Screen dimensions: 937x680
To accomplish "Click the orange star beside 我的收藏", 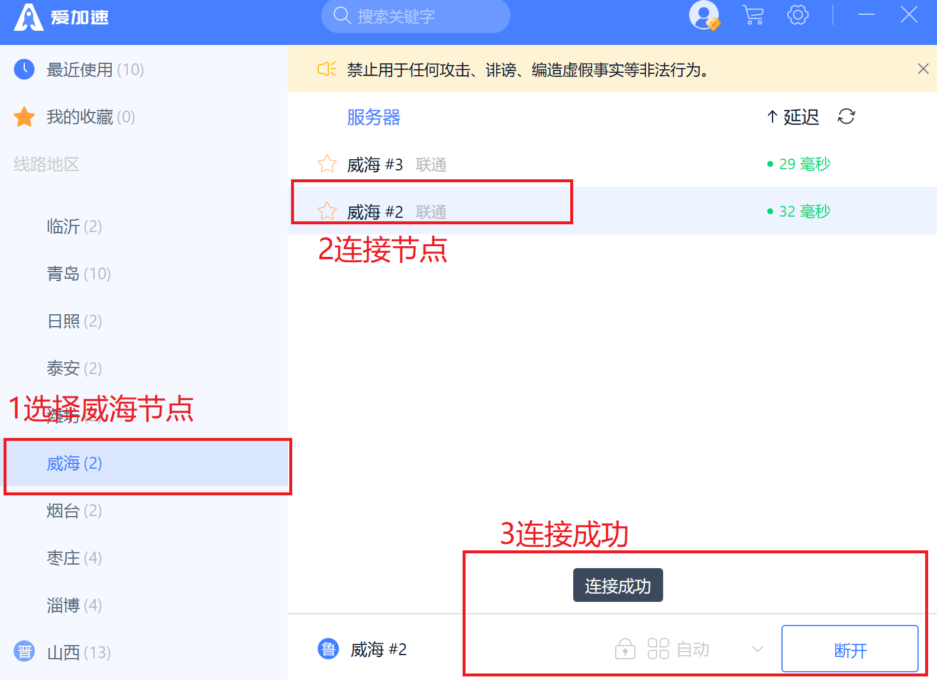I will 24,117.
